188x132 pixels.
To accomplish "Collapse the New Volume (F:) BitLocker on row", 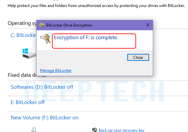I will [x=45, y=118].
